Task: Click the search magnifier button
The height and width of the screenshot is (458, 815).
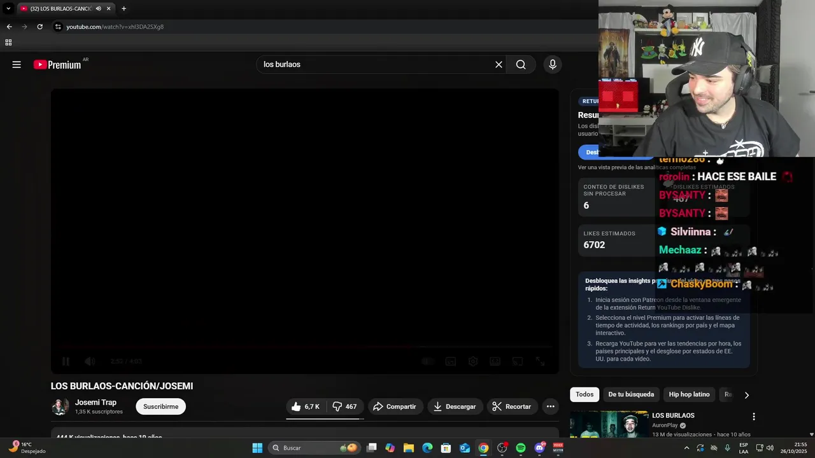Action: click(521, 64)
